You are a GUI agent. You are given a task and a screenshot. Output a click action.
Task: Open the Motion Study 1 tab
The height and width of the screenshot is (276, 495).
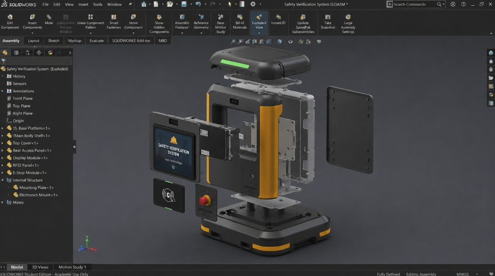[72, 267]
